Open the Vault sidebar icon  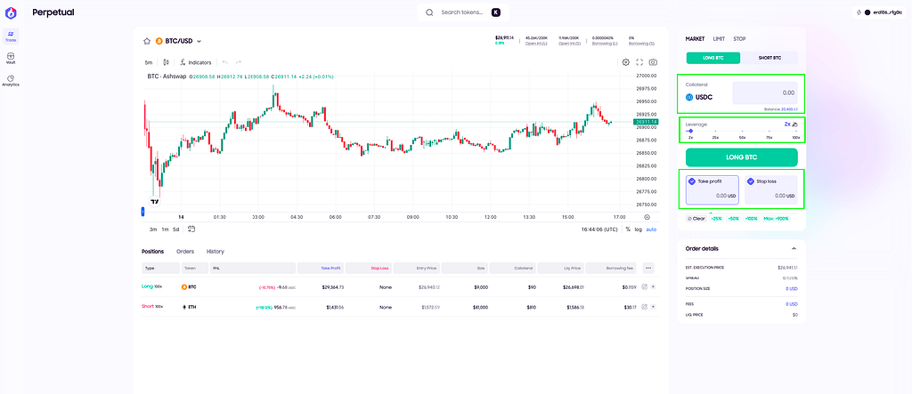[x=11, y=58]
